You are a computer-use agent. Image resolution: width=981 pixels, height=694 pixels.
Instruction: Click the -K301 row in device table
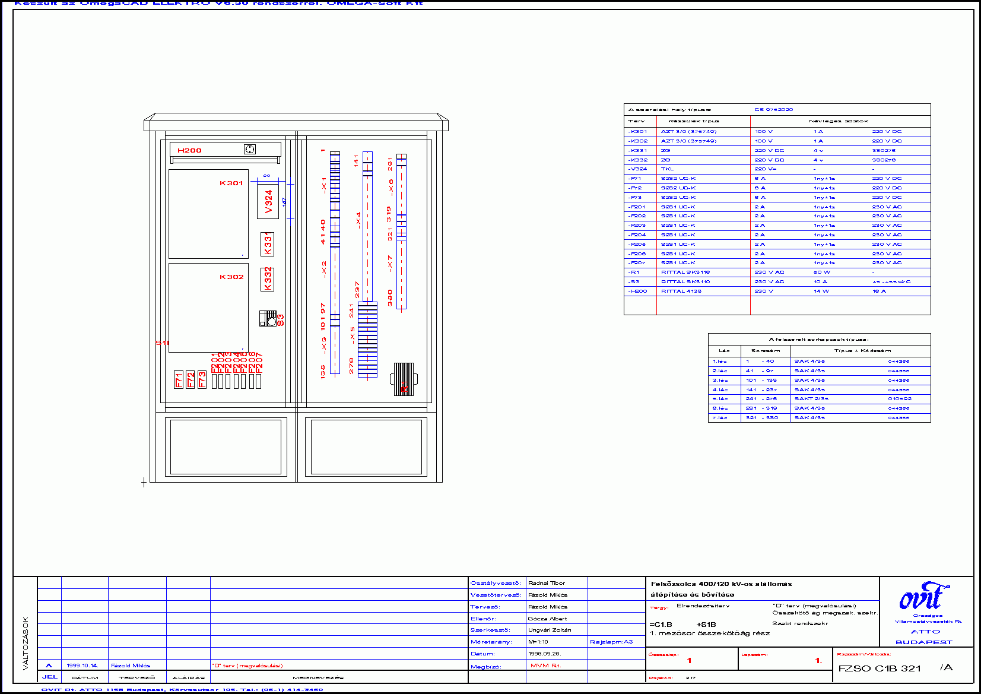point(777,132)
